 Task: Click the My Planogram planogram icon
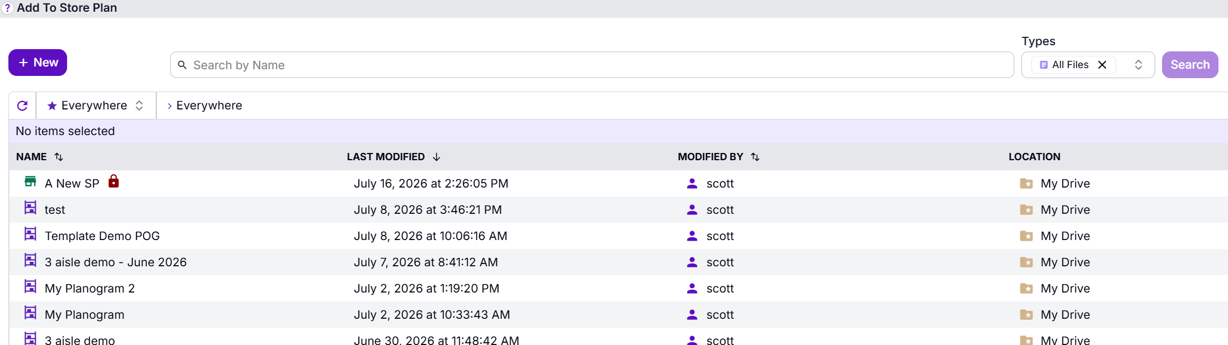[x=30, y=313]
